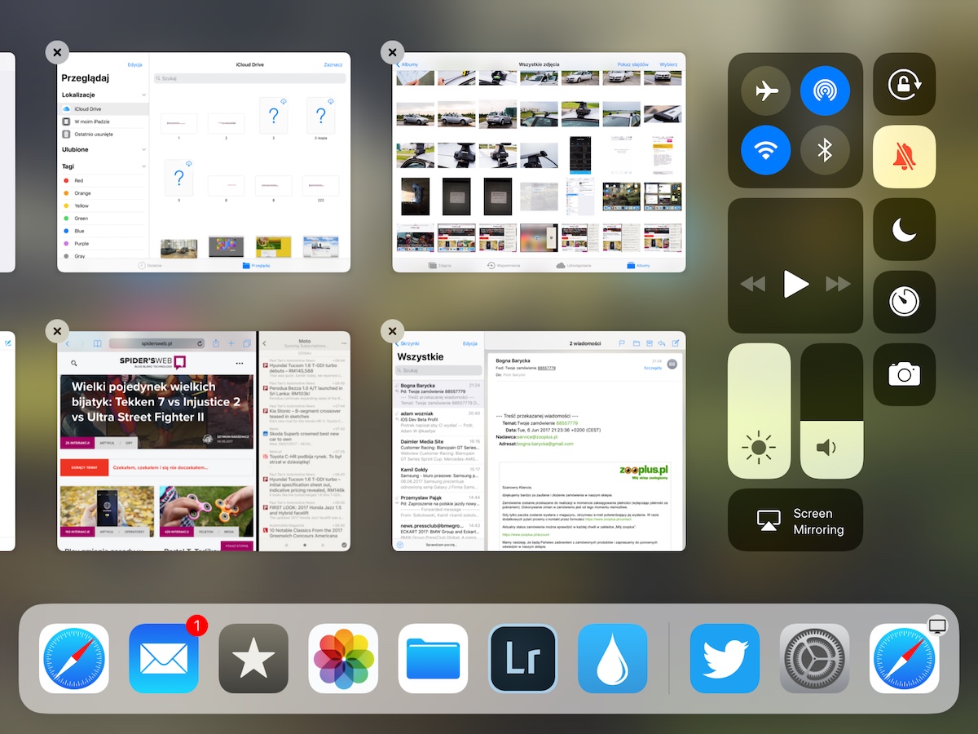Open Bogna Barycka message in Mail list
The image size is (978, 734).
[438, 393]
